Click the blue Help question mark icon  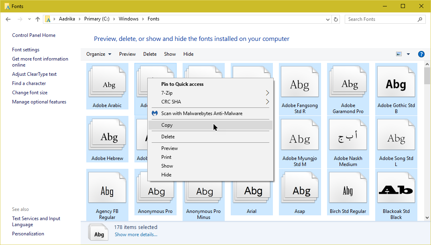click(x=421, y=54)
